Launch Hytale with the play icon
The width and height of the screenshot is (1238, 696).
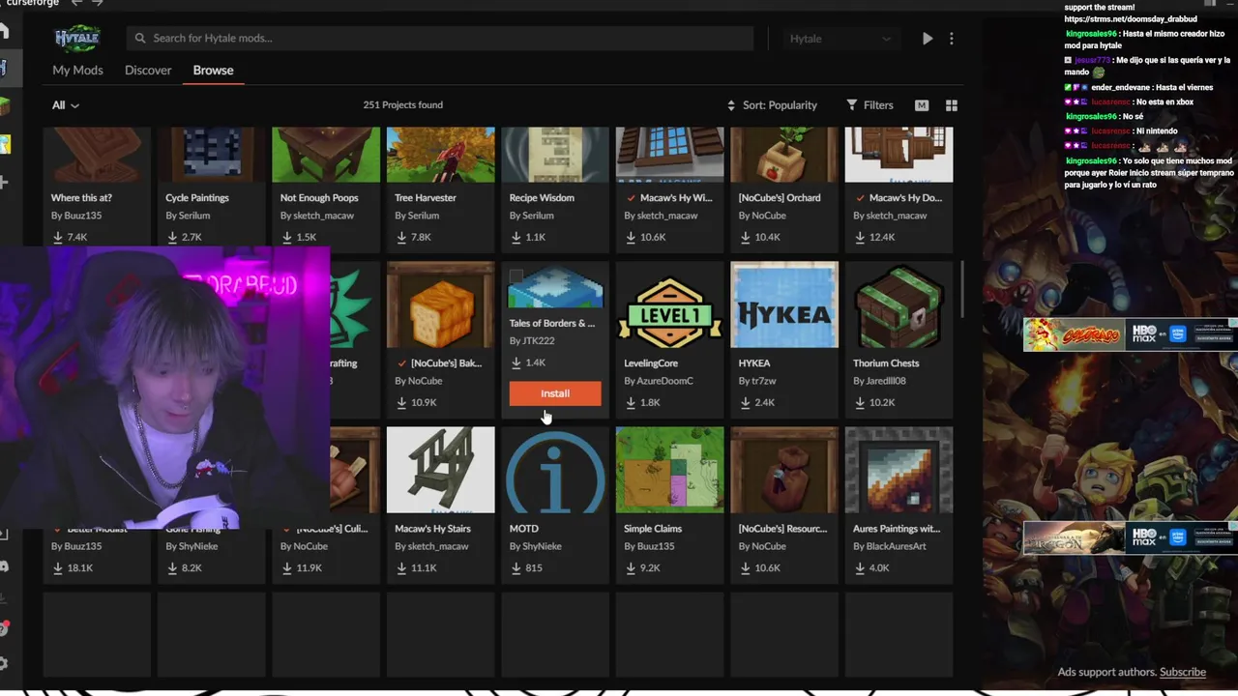(928, 39)
